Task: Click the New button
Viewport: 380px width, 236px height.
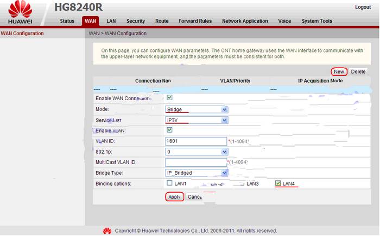Action: tap(339, 71)
